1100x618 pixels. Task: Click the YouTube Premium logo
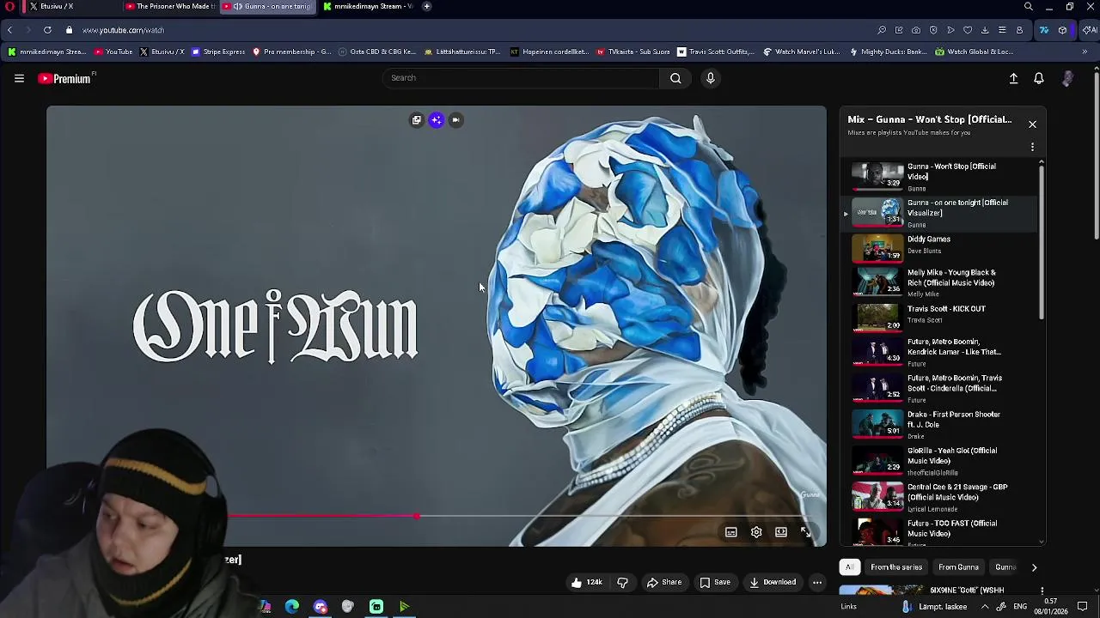point(65,78)
